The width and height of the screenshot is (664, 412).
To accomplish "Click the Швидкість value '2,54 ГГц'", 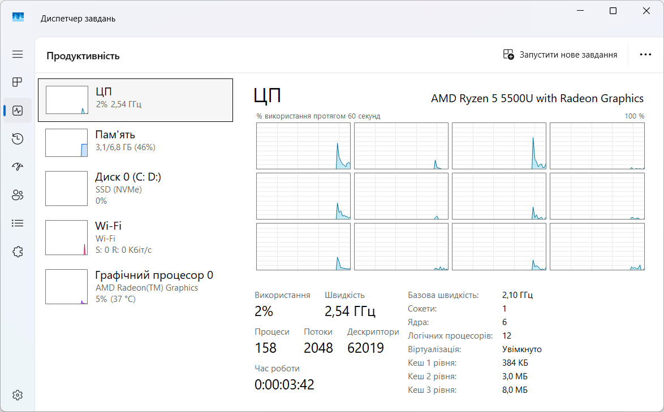I will 350,312.
